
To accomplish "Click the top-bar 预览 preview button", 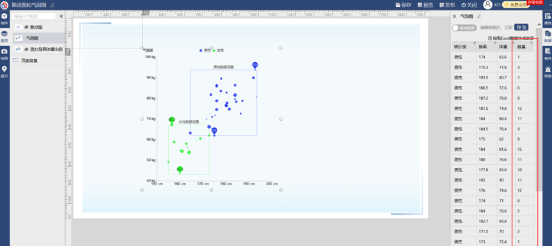I will 425,5.
